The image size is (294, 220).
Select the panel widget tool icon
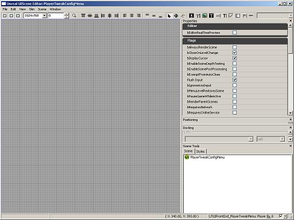tap(238, 15)
